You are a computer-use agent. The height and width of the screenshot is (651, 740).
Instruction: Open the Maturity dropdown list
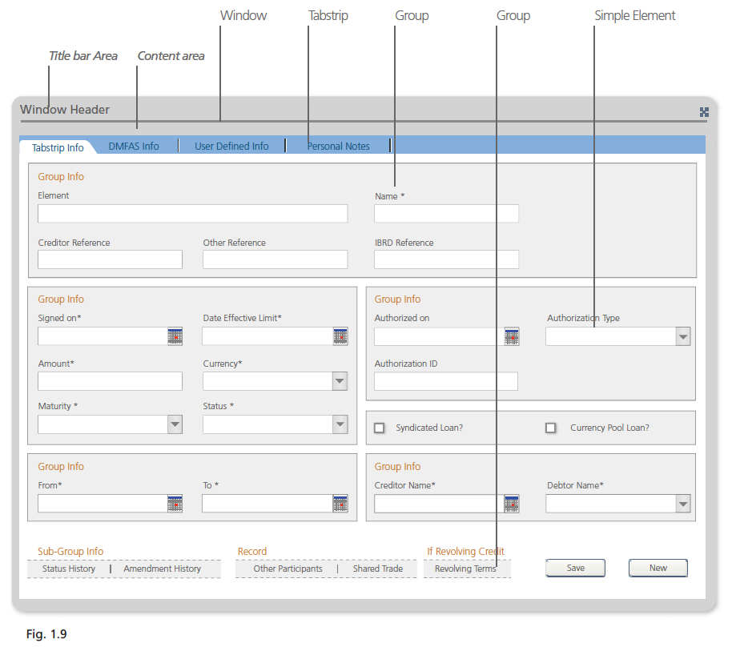175,424
